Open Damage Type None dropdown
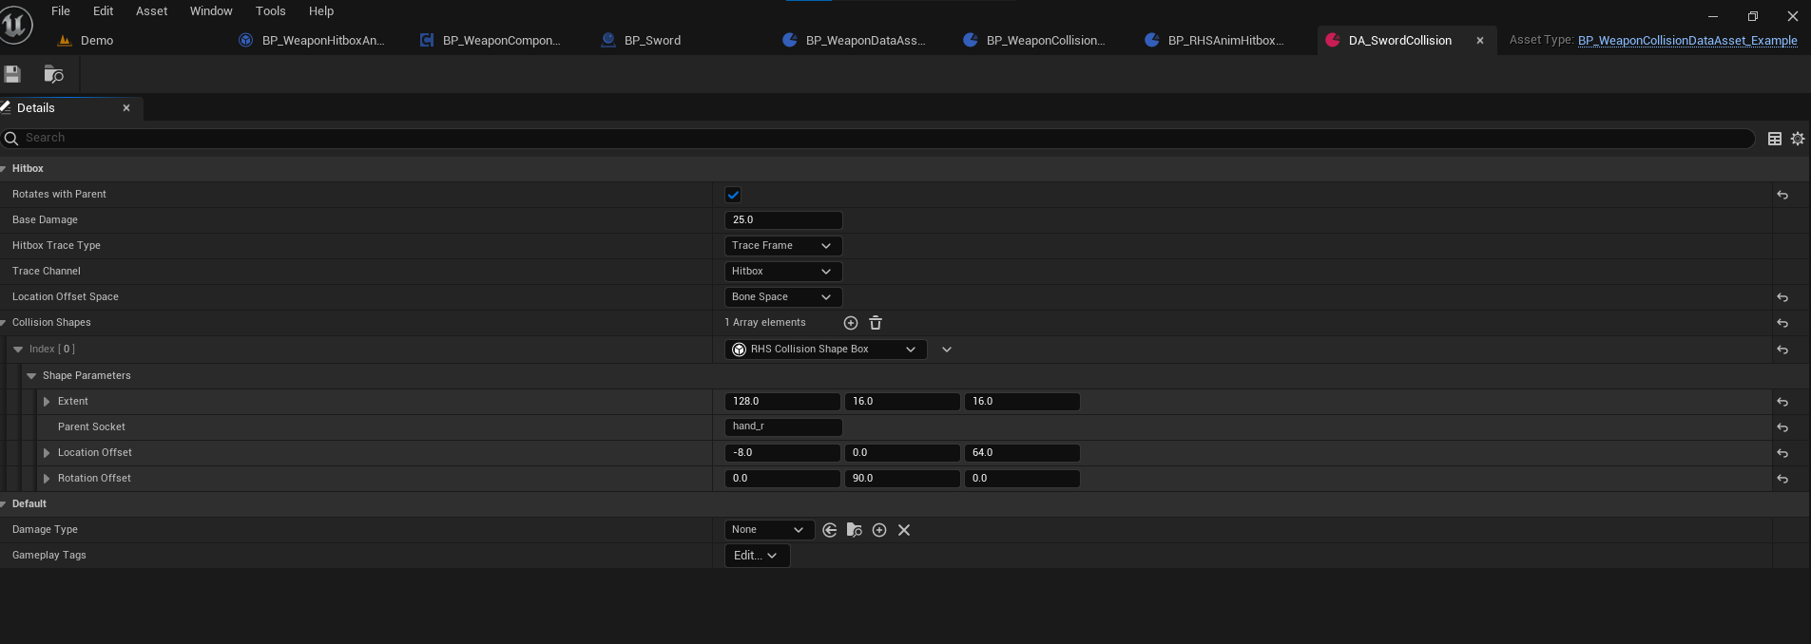Screen dimensions: 1811x644 pyautogui.click(x=769, y=530)
